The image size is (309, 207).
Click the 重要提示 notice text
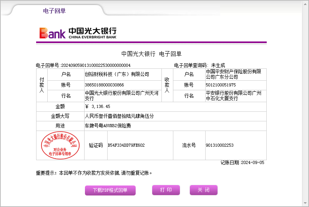pos(94,173)
